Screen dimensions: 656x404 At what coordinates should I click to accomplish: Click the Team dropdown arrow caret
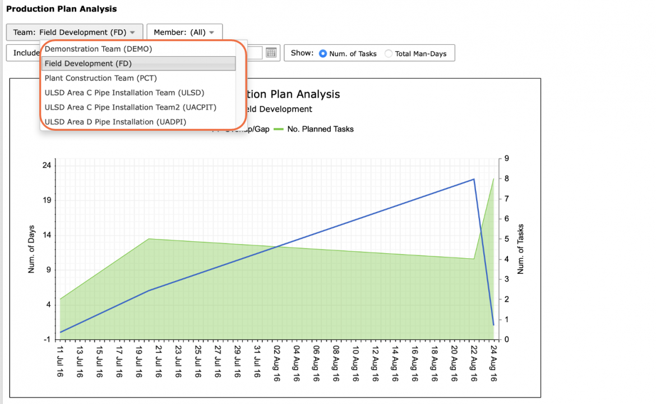click(x=132, y=33)
